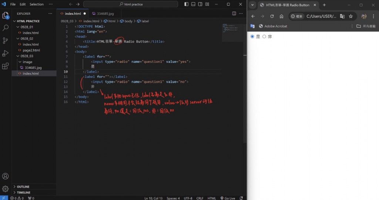Split the editor to the right
The width and height of the screenshot is (379, 200).
point(234,14)
